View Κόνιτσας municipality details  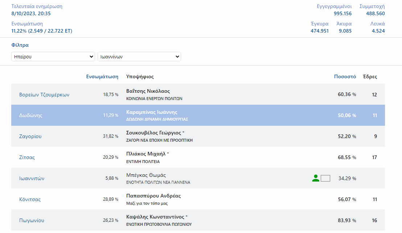click(x=30, y=199)
